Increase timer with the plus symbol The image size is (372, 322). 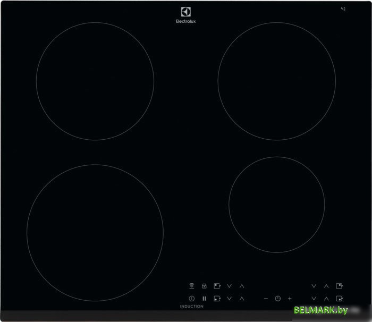[290, 299]
